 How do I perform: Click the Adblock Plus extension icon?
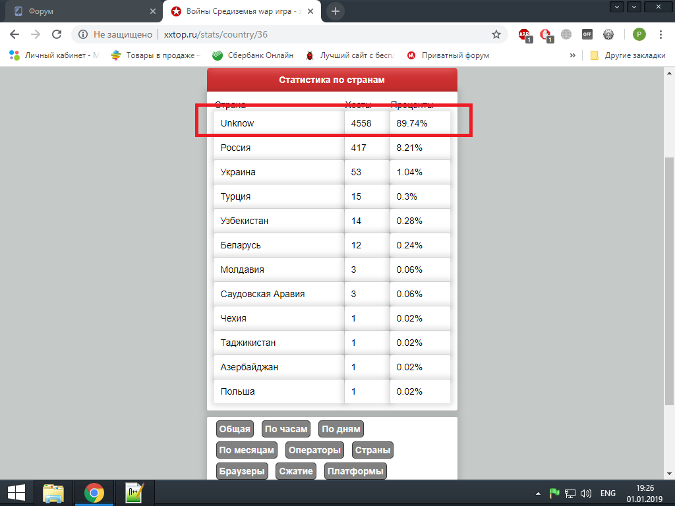524,34
